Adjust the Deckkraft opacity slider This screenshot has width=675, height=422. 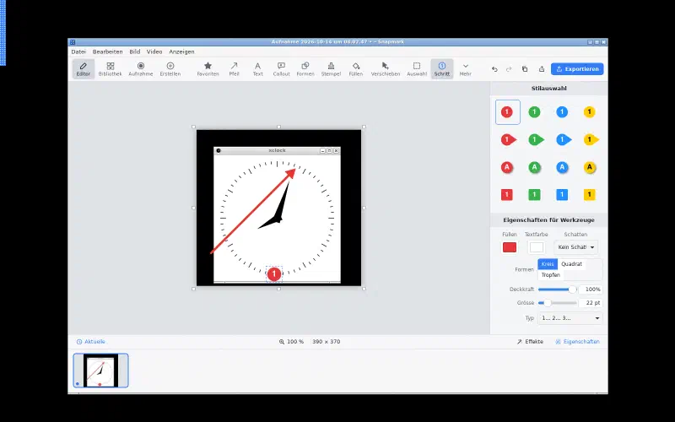click(x=558, y=289)
